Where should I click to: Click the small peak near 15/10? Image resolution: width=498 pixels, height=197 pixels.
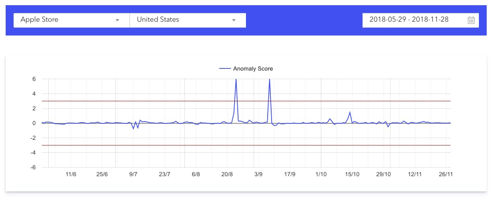pos(350,112)
